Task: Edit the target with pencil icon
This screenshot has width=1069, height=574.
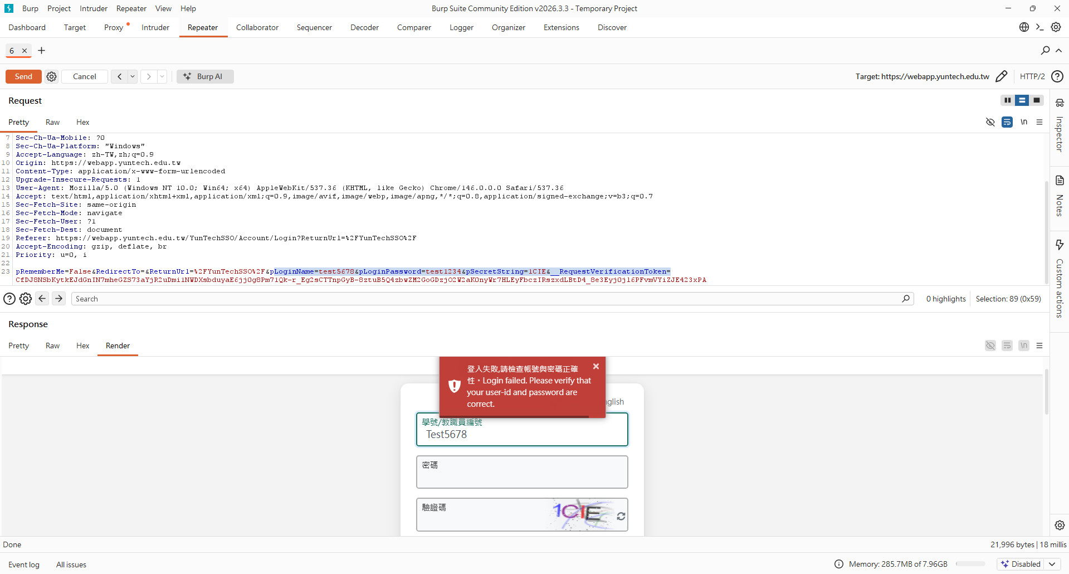Action: coord(1002,76)
